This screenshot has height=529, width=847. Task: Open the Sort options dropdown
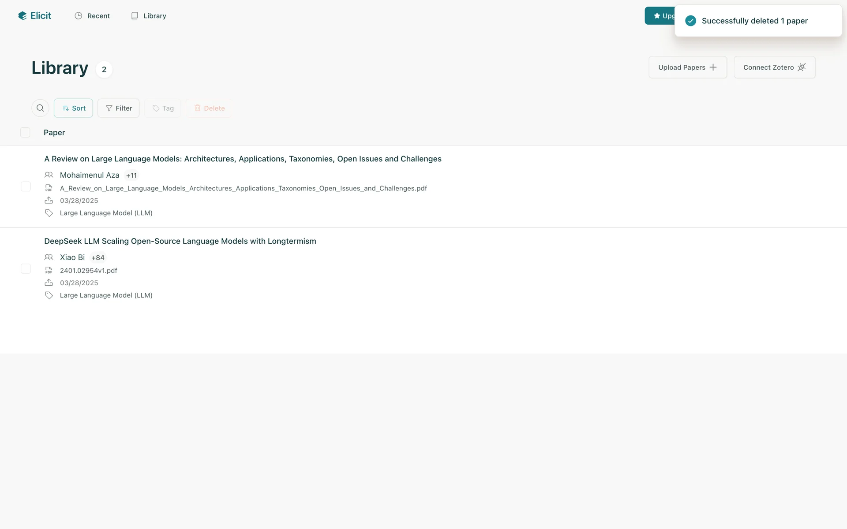coord(73,108)
